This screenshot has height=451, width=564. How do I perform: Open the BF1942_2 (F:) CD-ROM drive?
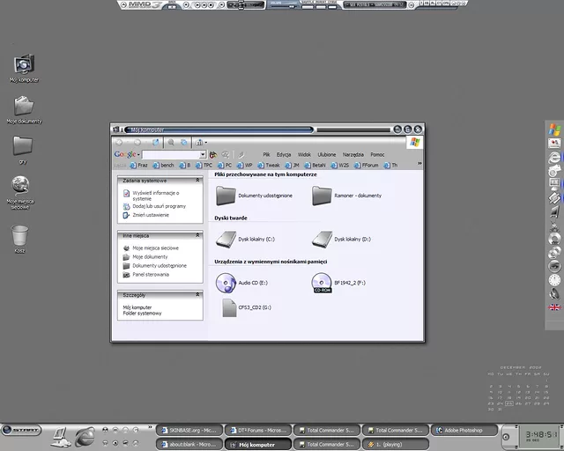coord(322,282)
